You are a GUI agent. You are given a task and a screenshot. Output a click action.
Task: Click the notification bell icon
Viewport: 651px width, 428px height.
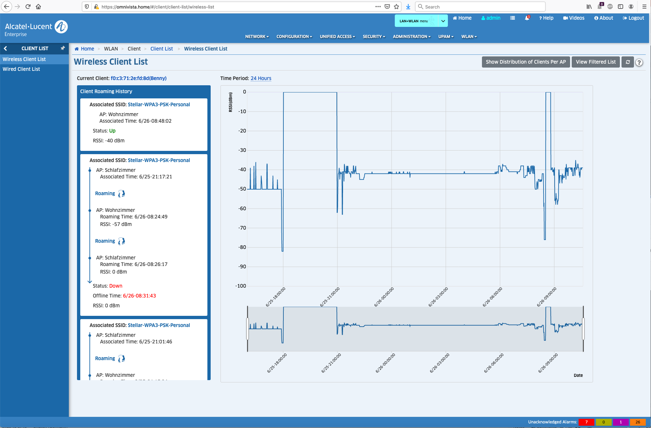527,18
